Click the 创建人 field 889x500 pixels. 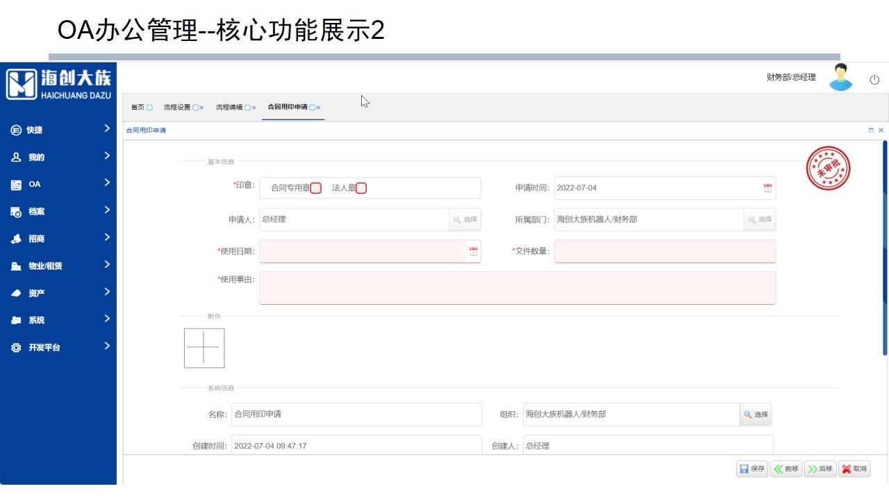(x=648, y=445)
